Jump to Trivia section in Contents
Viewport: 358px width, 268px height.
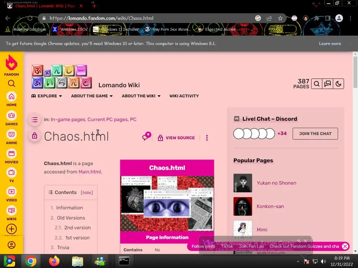tap(63, 247)
